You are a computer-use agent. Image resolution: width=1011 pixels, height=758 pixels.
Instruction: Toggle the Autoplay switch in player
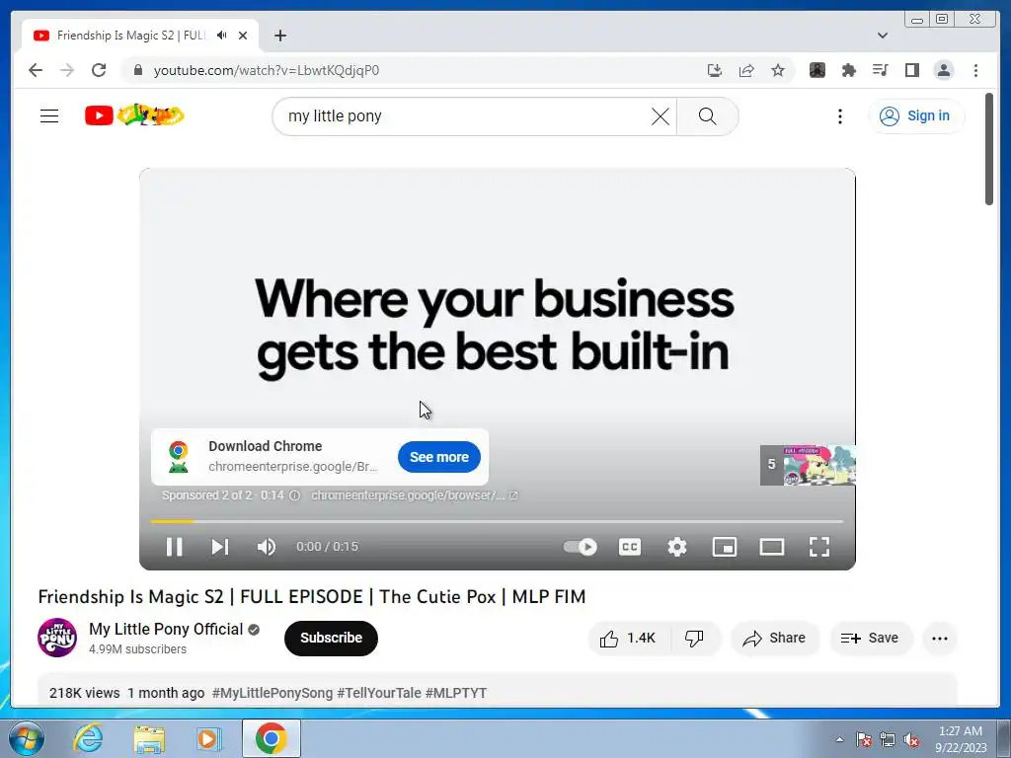580,547
